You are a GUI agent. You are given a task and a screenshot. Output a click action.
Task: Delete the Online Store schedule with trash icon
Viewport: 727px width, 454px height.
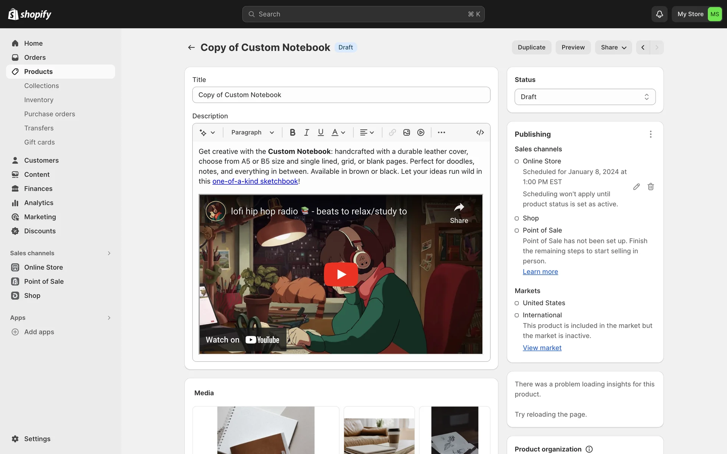(651, 187)
